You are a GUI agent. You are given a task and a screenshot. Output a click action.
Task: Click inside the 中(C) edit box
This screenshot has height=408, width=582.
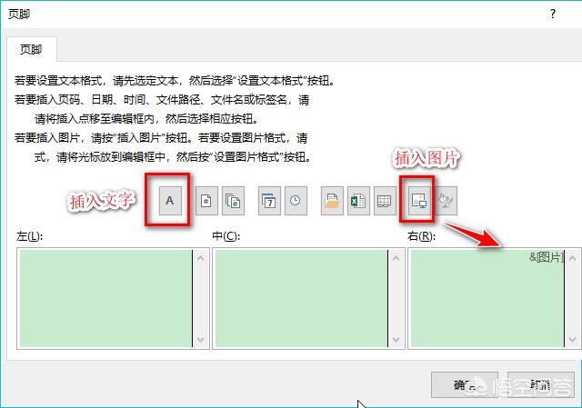301,299
